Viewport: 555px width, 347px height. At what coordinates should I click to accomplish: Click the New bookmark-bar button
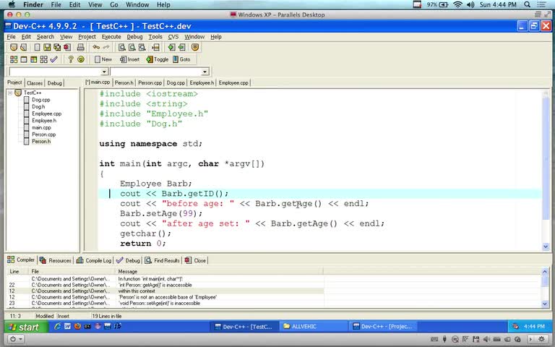coord(103,59)
